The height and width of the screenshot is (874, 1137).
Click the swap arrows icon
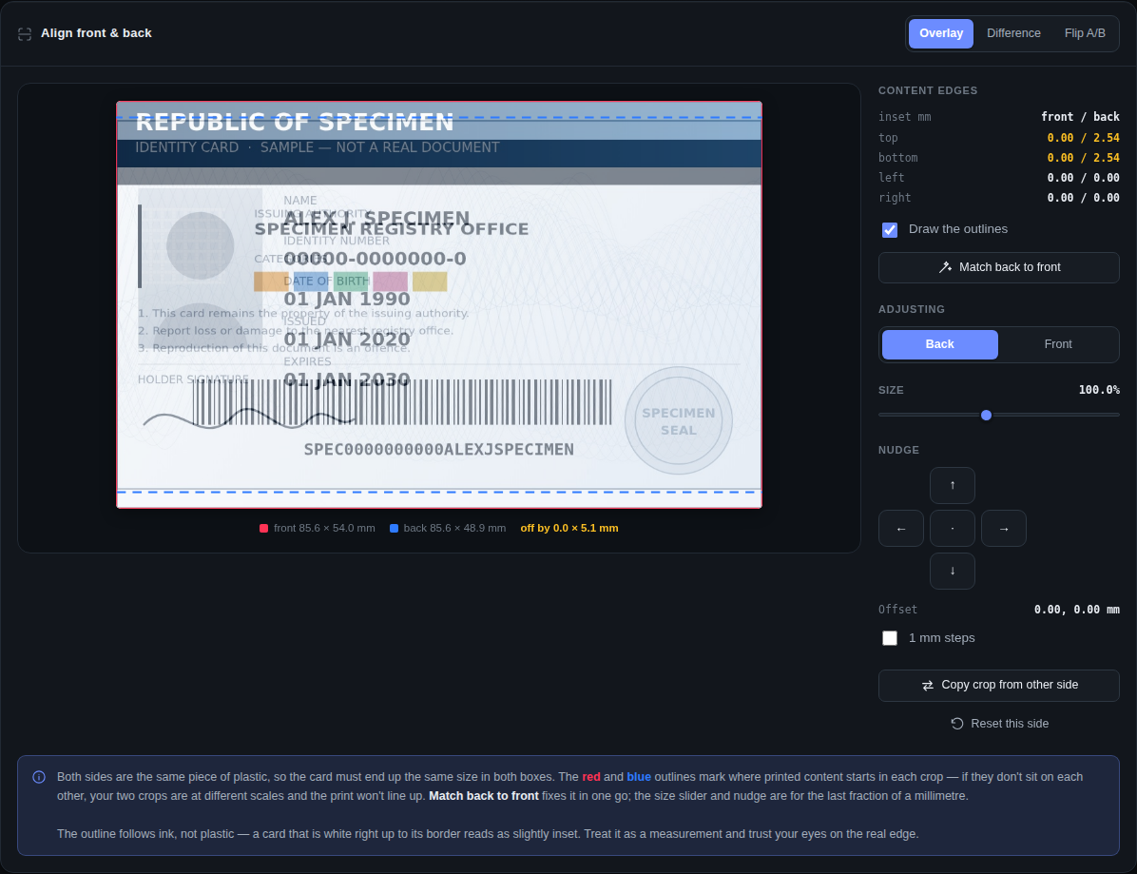coord(928,686)
